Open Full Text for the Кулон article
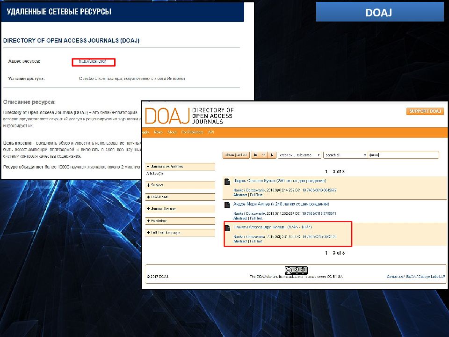 [x=256, y=195]
